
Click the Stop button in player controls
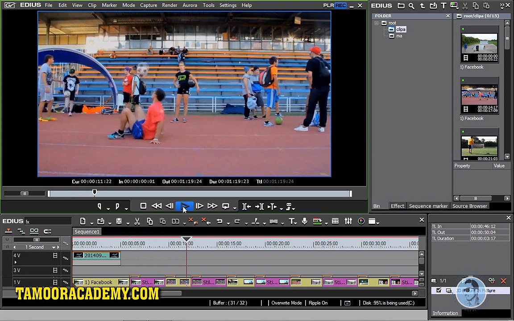click(x=143, y=206)
